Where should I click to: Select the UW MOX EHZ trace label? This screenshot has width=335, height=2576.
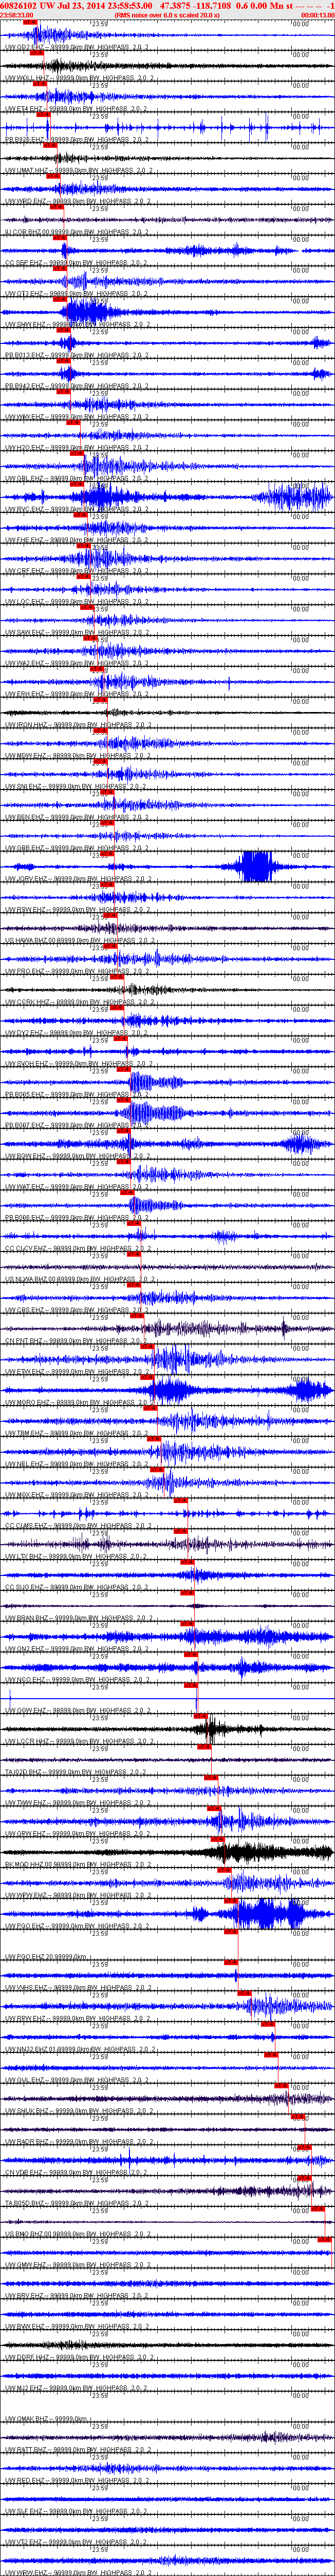(78, 1495)
